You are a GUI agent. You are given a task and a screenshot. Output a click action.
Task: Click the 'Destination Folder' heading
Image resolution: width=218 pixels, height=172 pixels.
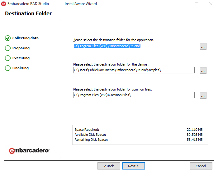click(x=28, y=13)
